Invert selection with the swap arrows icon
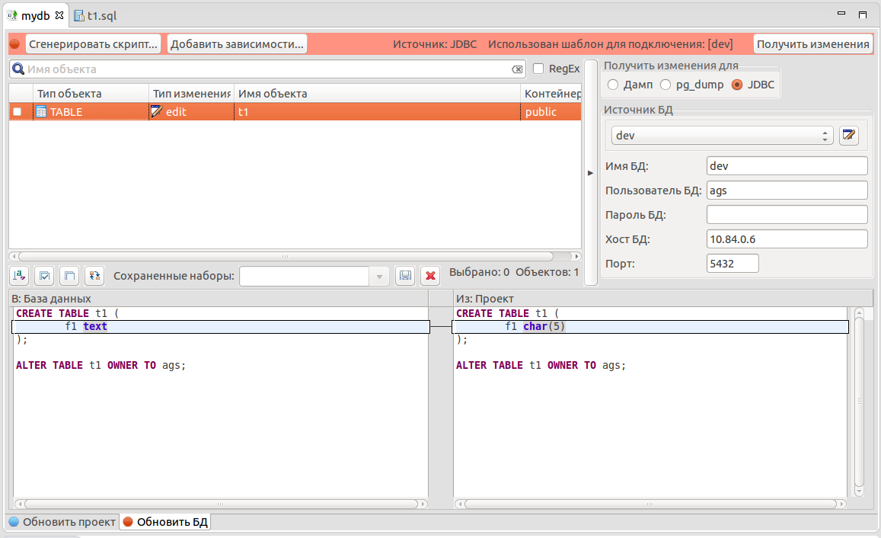Image resolution: width=881 pixels, height=538 pixels. [94, 275]
